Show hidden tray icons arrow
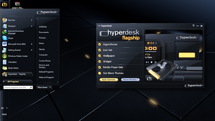This screenshot has width=215, height=121. [x=7, y=108]
